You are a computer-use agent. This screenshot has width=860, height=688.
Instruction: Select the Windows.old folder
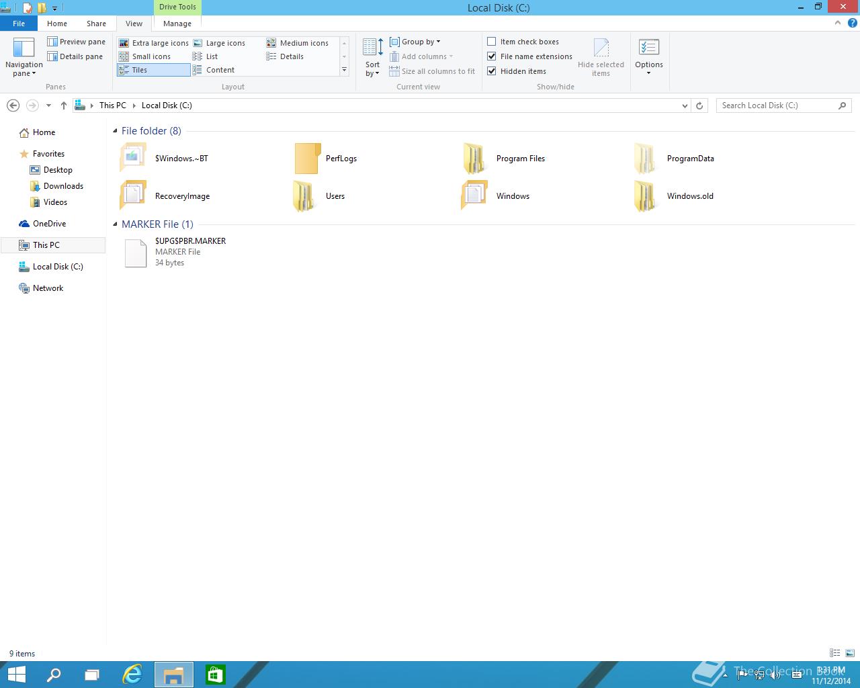pyautogui.click(x=690, y=196)
